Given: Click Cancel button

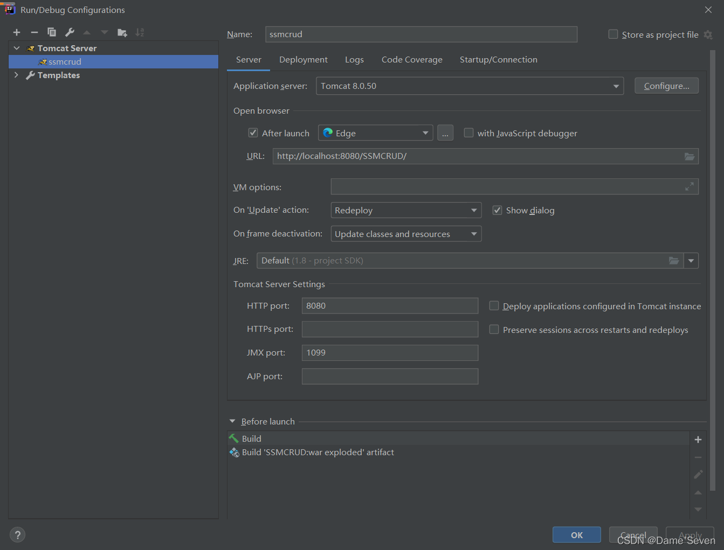Looking at the screenshot, I should [x=633, y=535].
